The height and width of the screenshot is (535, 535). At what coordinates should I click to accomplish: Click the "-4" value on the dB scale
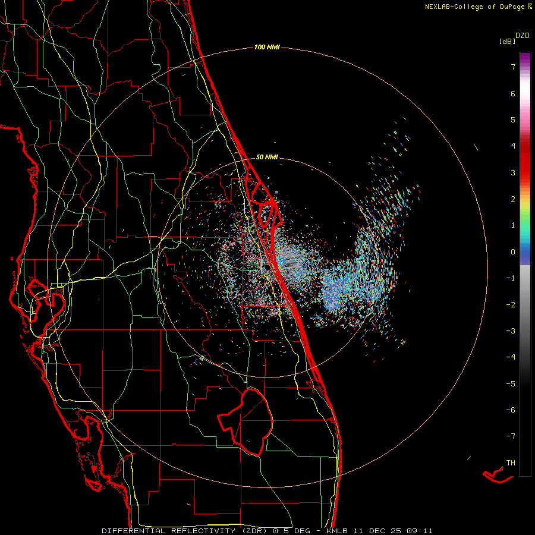(511, 357)
